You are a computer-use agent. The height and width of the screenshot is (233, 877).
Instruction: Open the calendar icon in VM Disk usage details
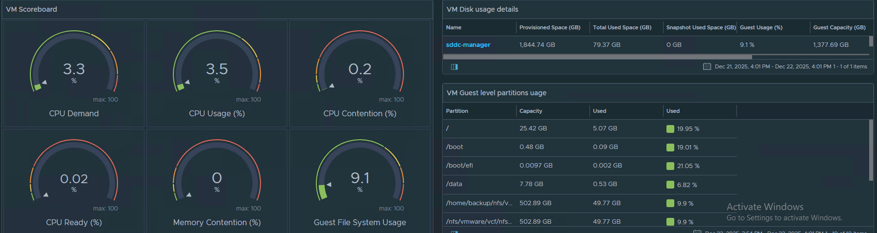707,66
